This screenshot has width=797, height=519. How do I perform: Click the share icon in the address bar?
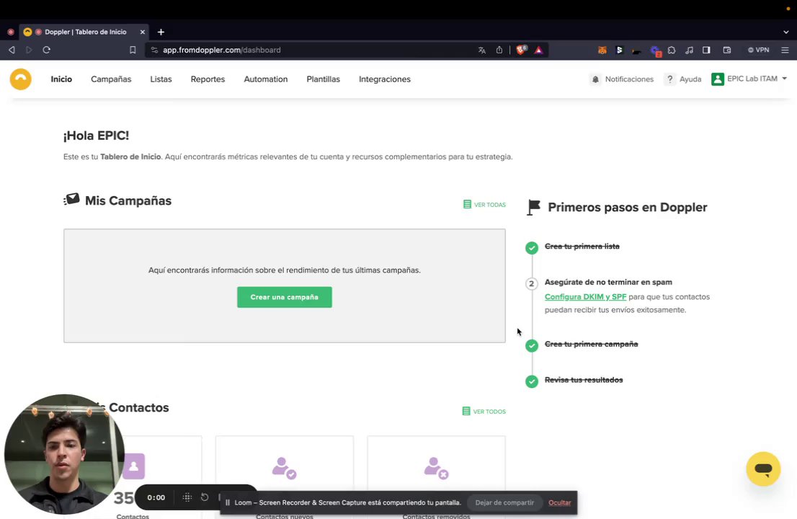tap(499, 50)
